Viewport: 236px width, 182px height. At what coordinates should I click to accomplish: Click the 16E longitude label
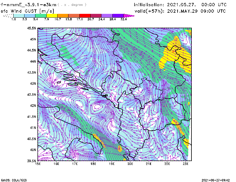tap(56, 164)
